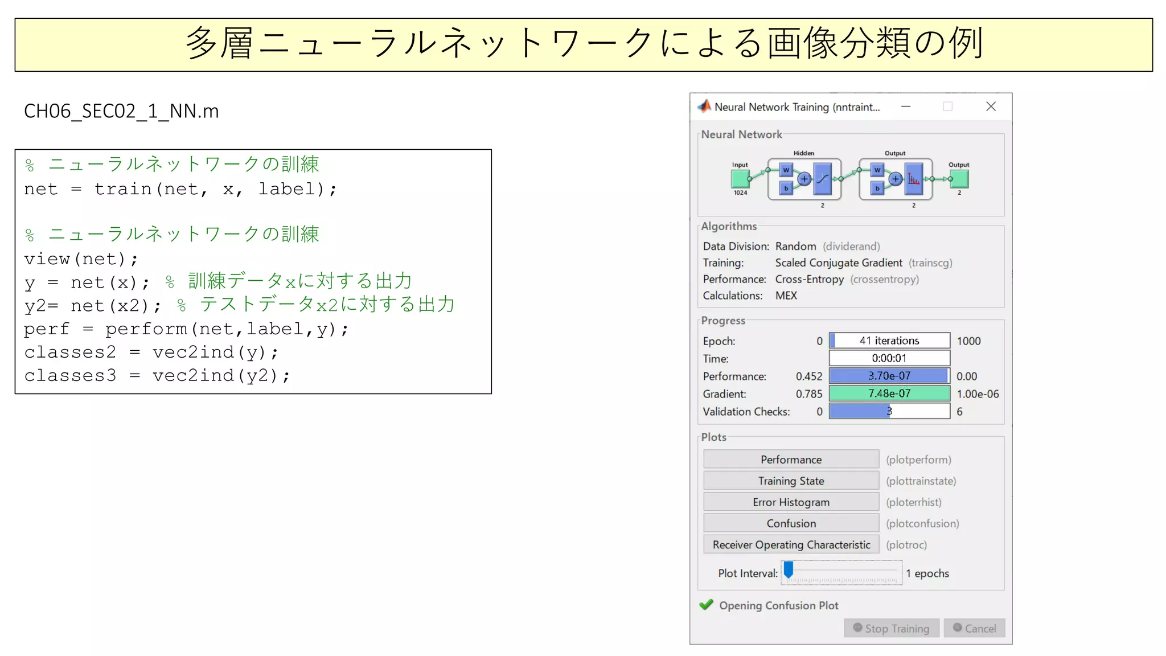Click the (trainscg) function label
1166x656 pixels.
tap(930, 263)
